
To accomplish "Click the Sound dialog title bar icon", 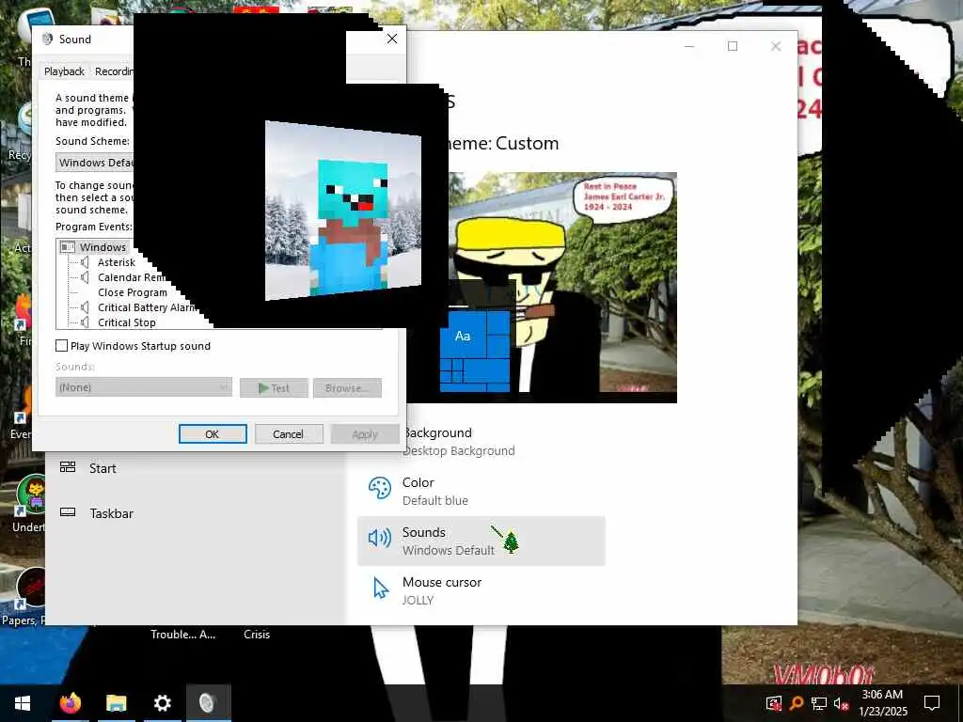I will pyautogui.click(x=47, y=39).
